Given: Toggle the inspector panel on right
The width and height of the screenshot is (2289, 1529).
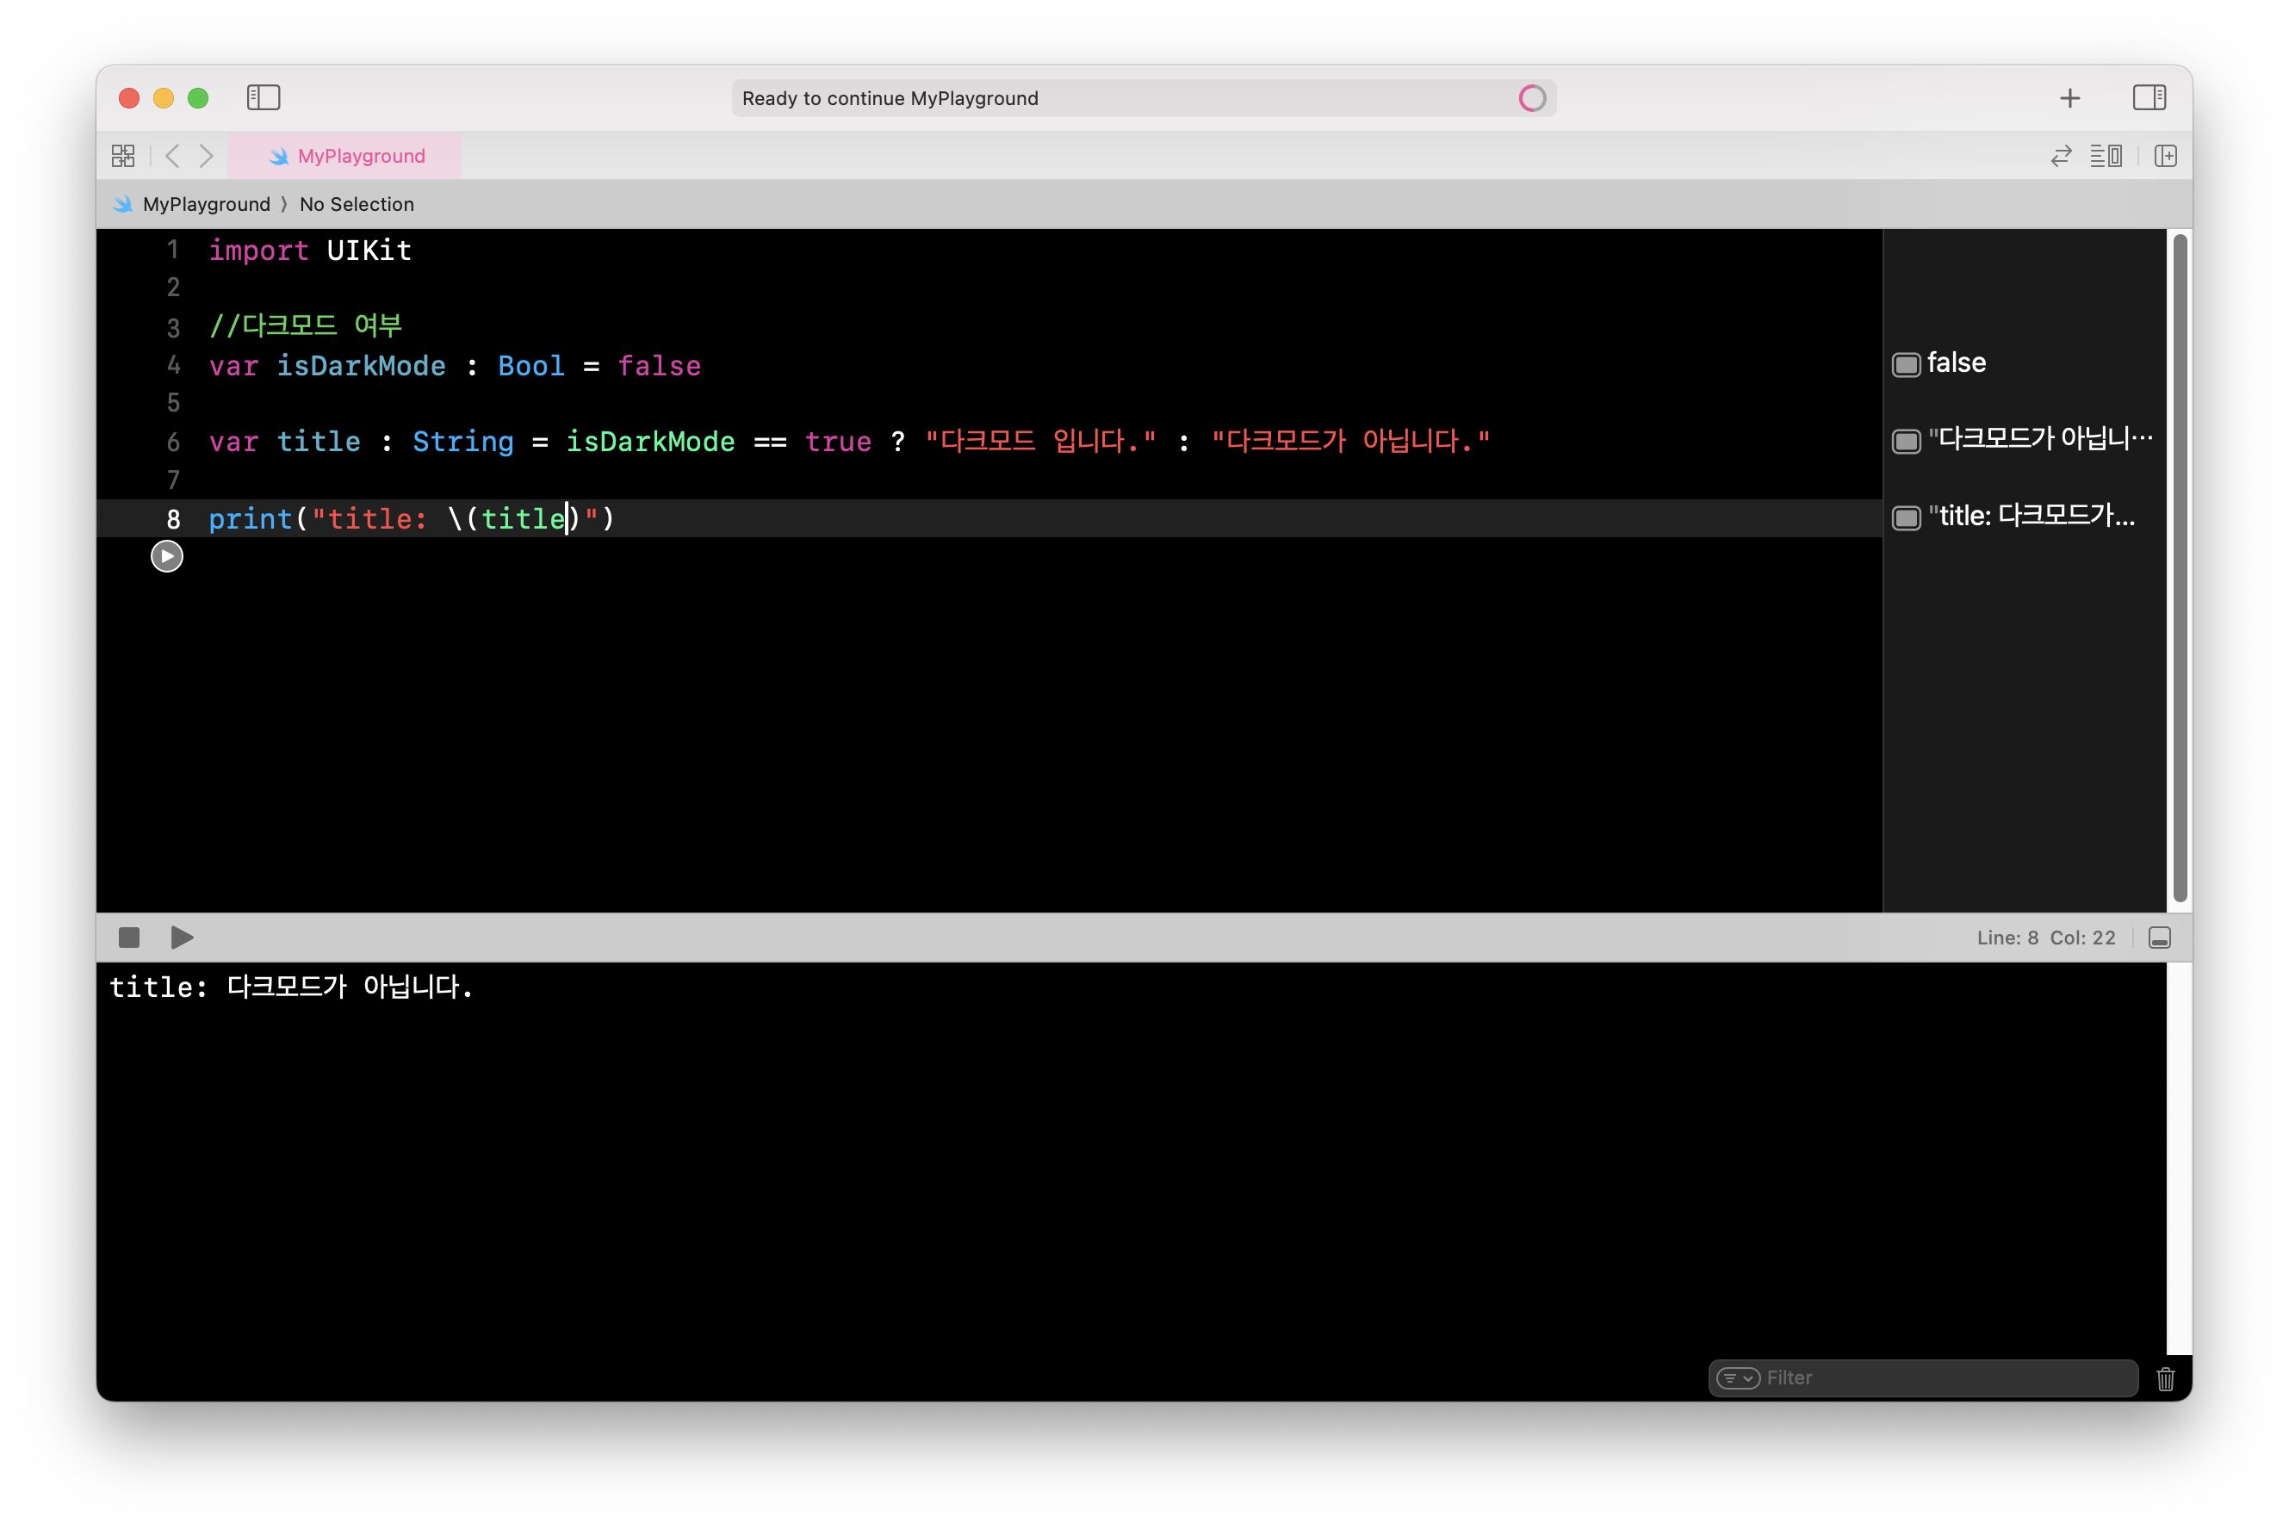Looking at the screenshot, I should point(2149,97).
